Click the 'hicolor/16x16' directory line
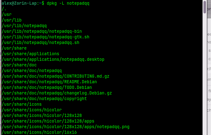The image size is (211, 135). tap(39, 133)
